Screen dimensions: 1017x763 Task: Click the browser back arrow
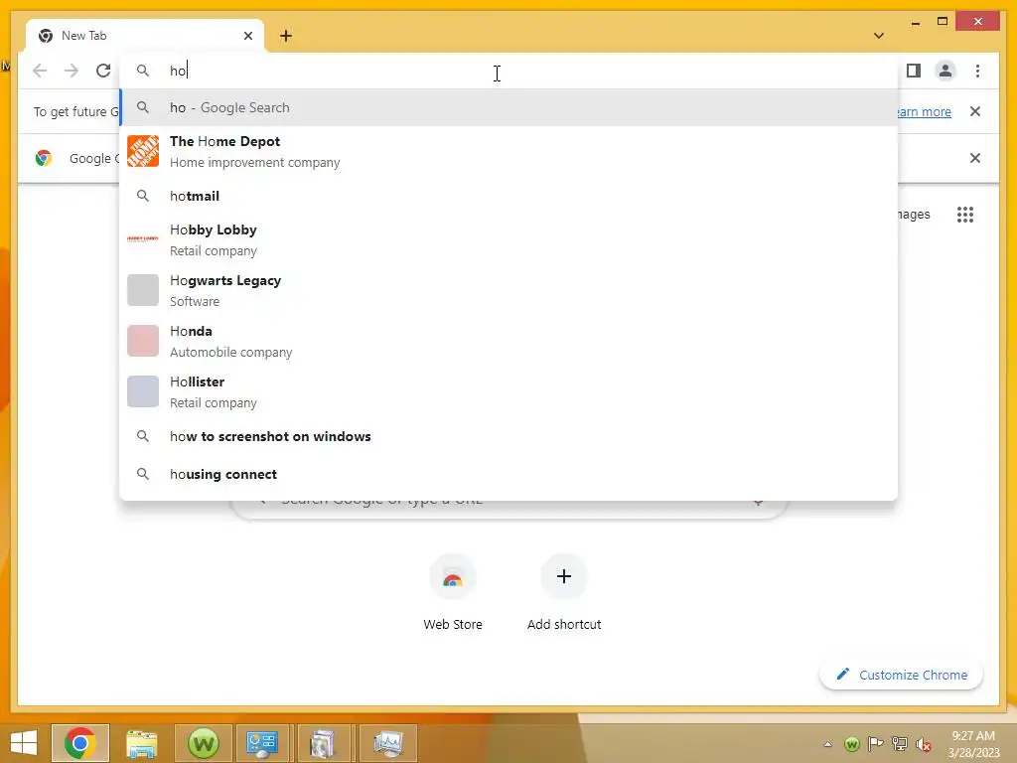pos(40,71)
